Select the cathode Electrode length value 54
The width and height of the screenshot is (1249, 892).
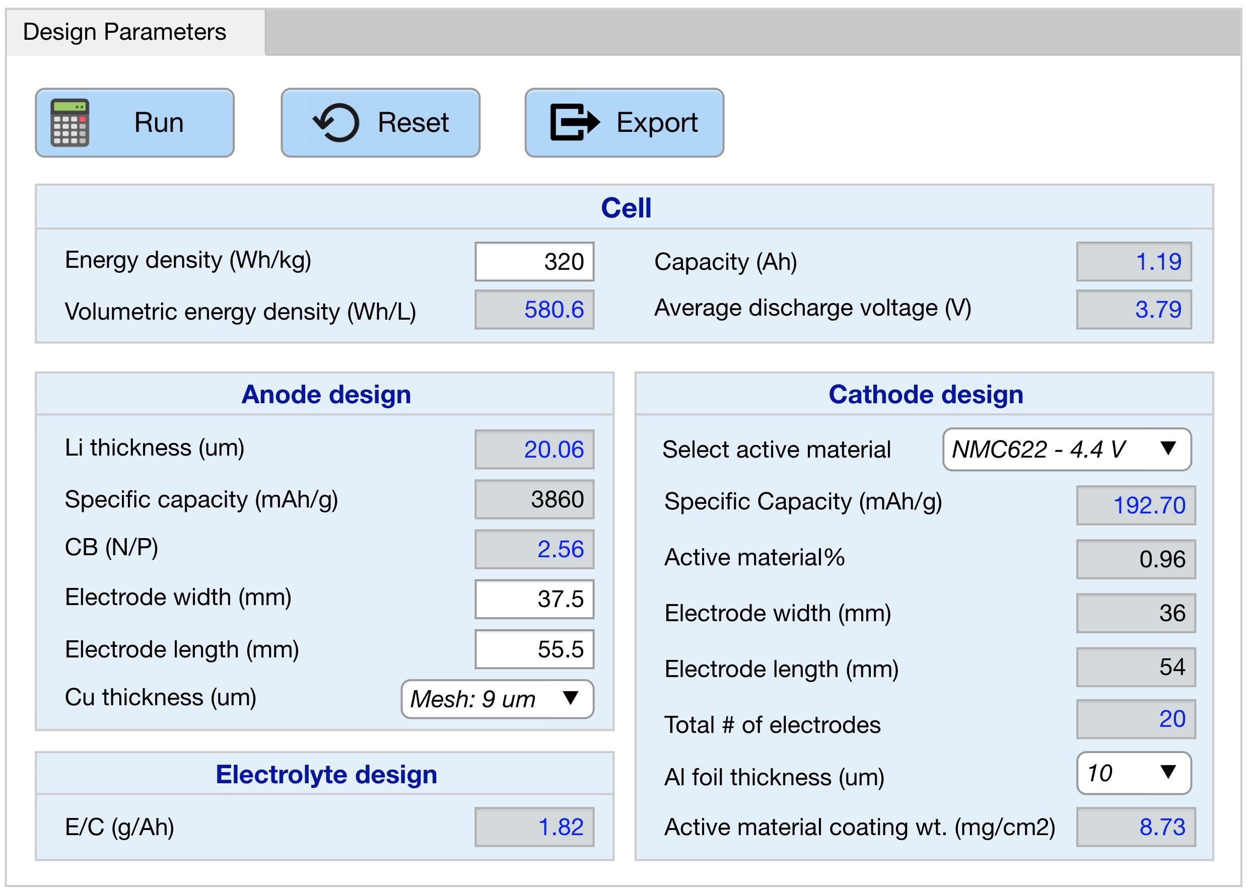(1136, 667)
